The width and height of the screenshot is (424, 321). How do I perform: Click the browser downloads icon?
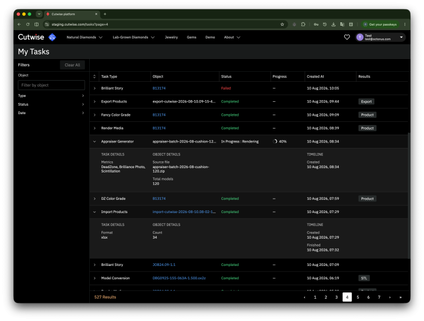pos(334,24)
